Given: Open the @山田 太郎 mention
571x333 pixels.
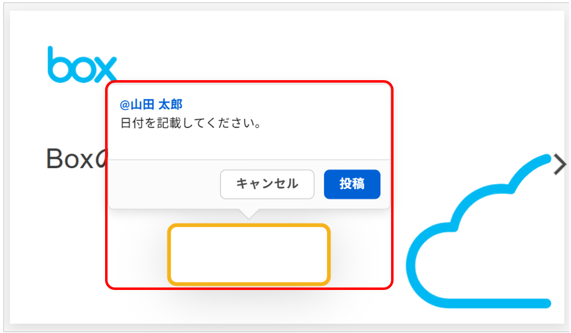Looking at the screenshot, I should tap(151, 104).
